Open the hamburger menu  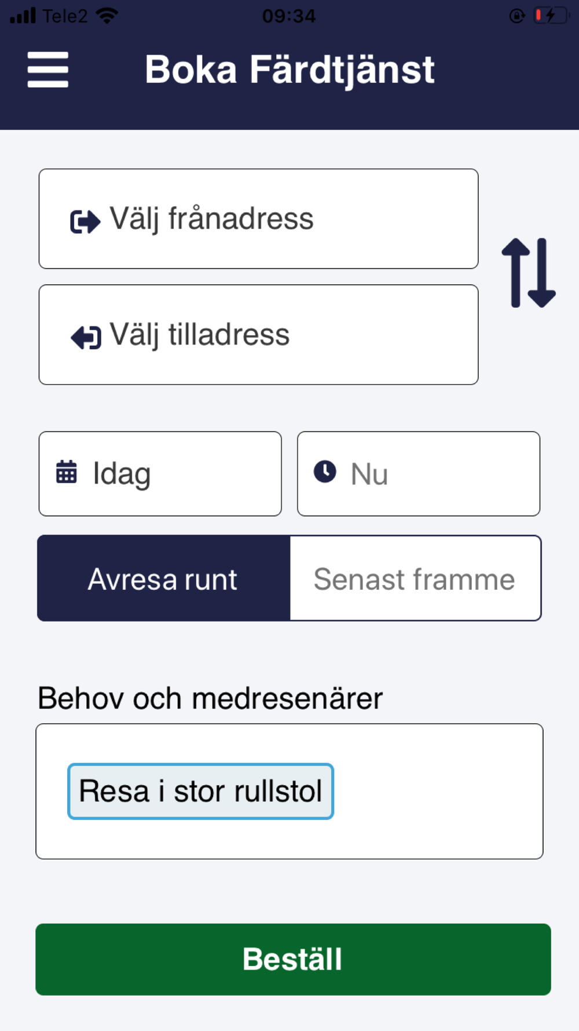[x=48, y=70]
